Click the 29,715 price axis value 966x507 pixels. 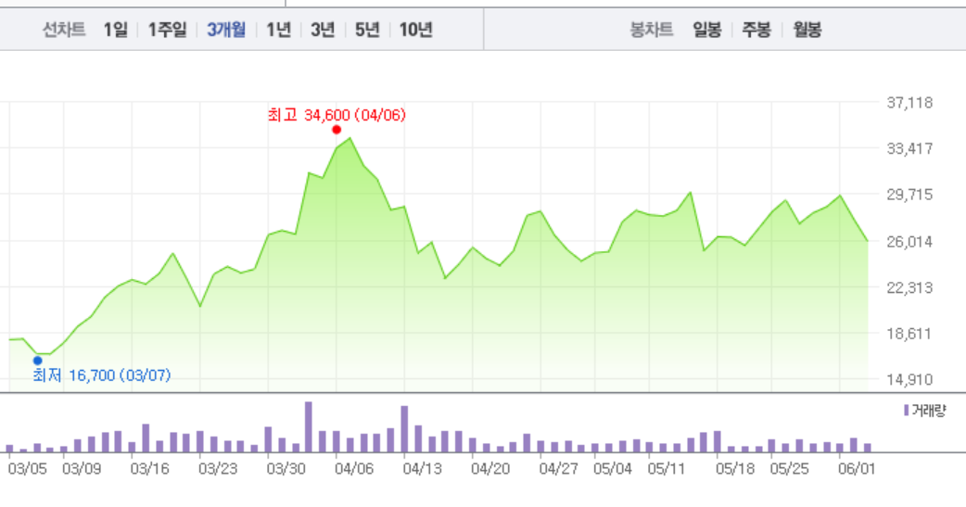pos(910,195)
